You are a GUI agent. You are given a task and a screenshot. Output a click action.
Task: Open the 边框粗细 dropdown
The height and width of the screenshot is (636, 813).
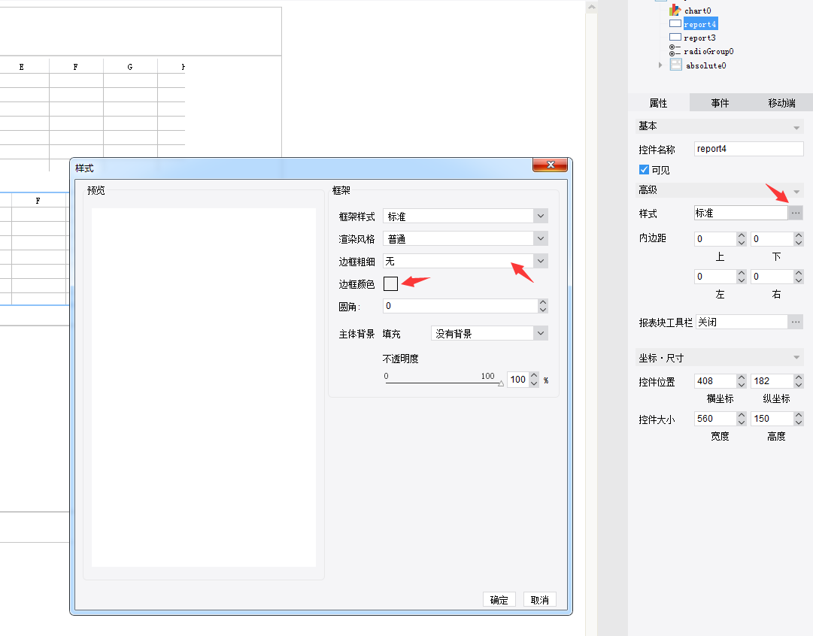(540, 261)
